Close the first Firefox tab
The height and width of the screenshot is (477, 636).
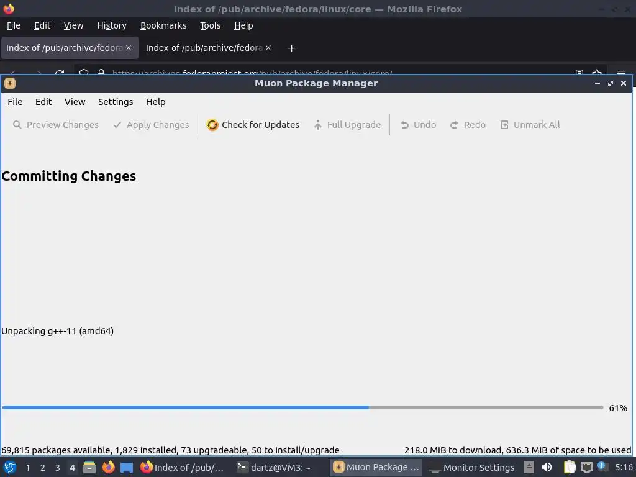pos(129,48)
